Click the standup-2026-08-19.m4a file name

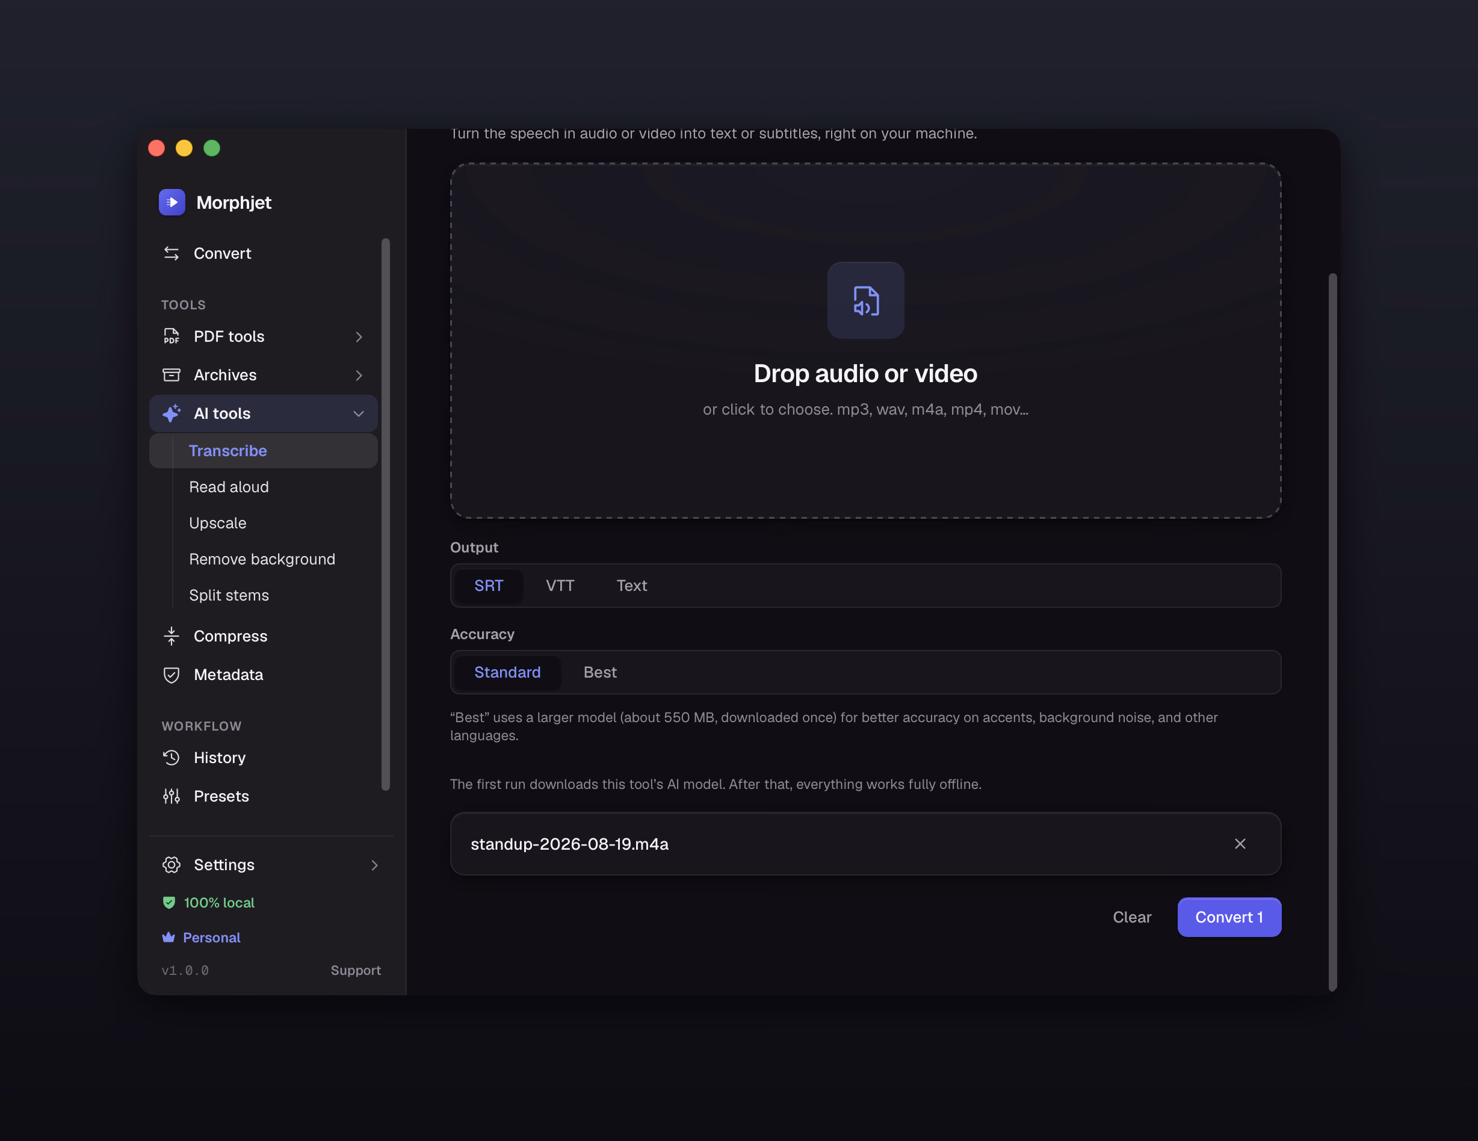pos(570,844)
